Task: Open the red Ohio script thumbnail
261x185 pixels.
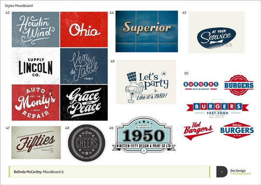Action: pyautogui.click(x=84, y=29)
